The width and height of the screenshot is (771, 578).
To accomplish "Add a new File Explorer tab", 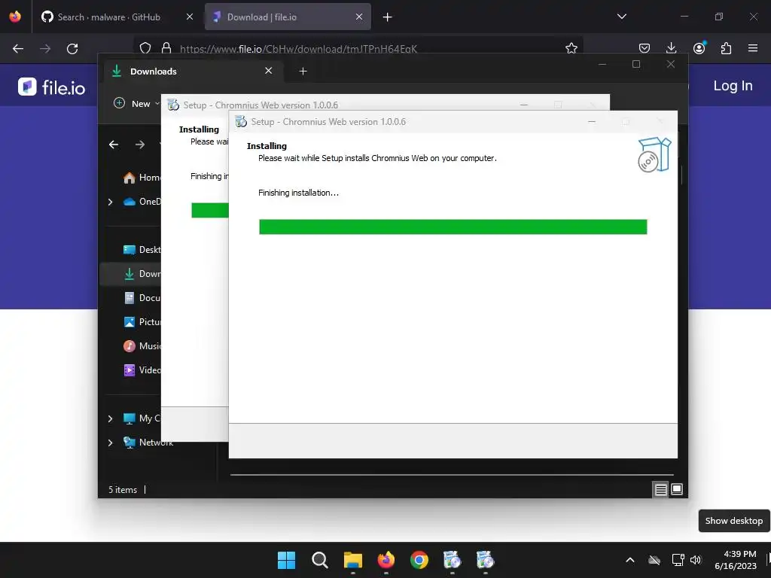I will click(303, 71).
